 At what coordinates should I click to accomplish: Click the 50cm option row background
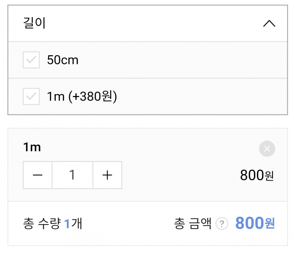point(148,60)
